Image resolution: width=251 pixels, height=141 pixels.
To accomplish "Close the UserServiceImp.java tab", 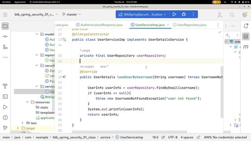I will click(x=168, y=25).
